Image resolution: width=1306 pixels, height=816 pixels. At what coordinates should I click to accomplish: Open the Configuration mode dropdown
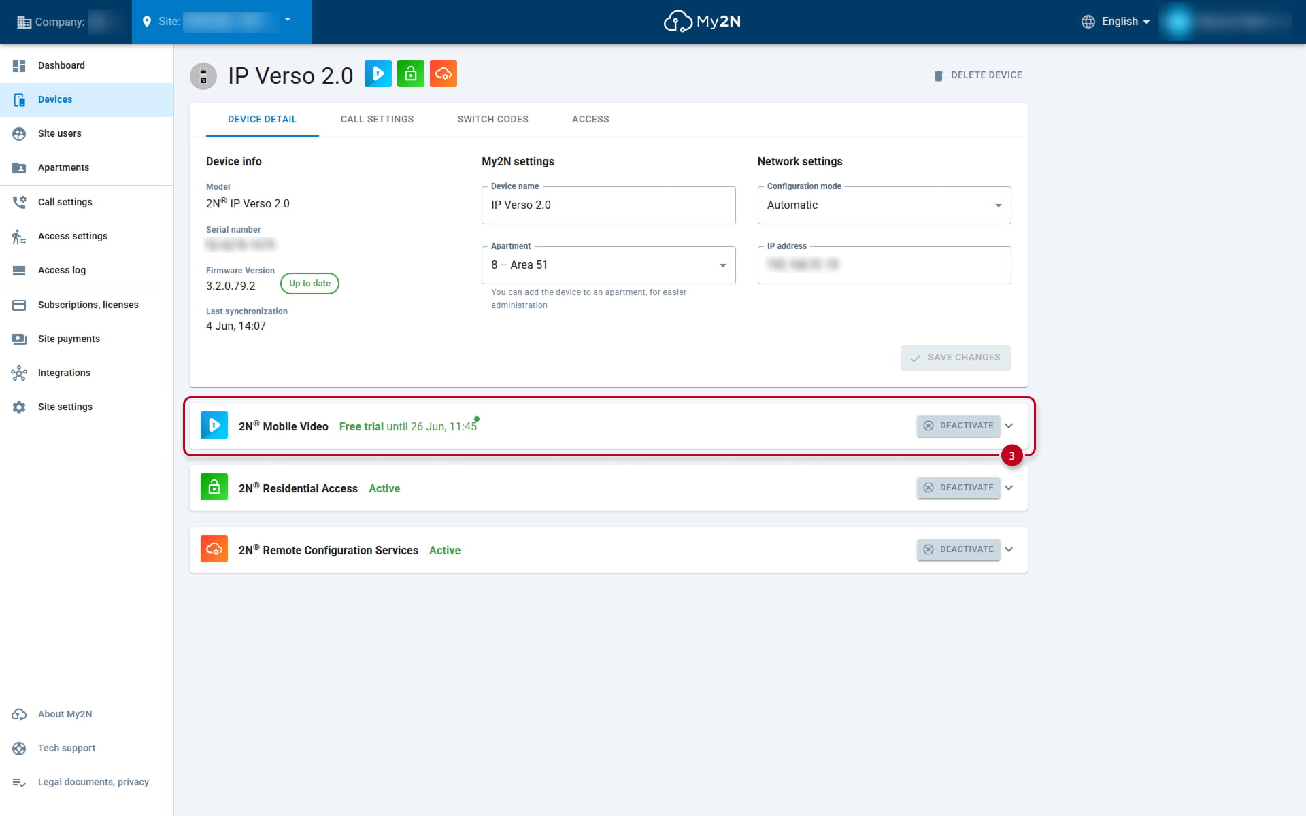(x=884, y=205)
